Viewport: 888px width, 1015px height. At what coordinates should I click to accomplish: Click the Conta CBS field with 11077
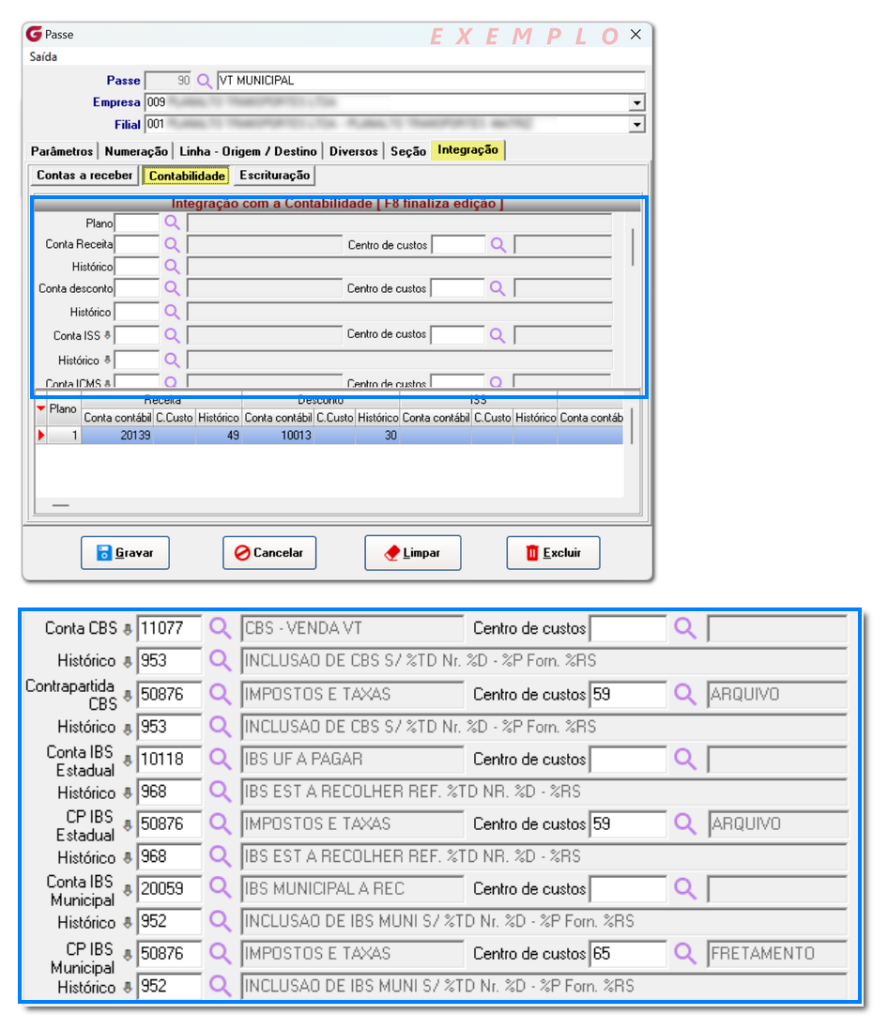[x=170, y=628]
